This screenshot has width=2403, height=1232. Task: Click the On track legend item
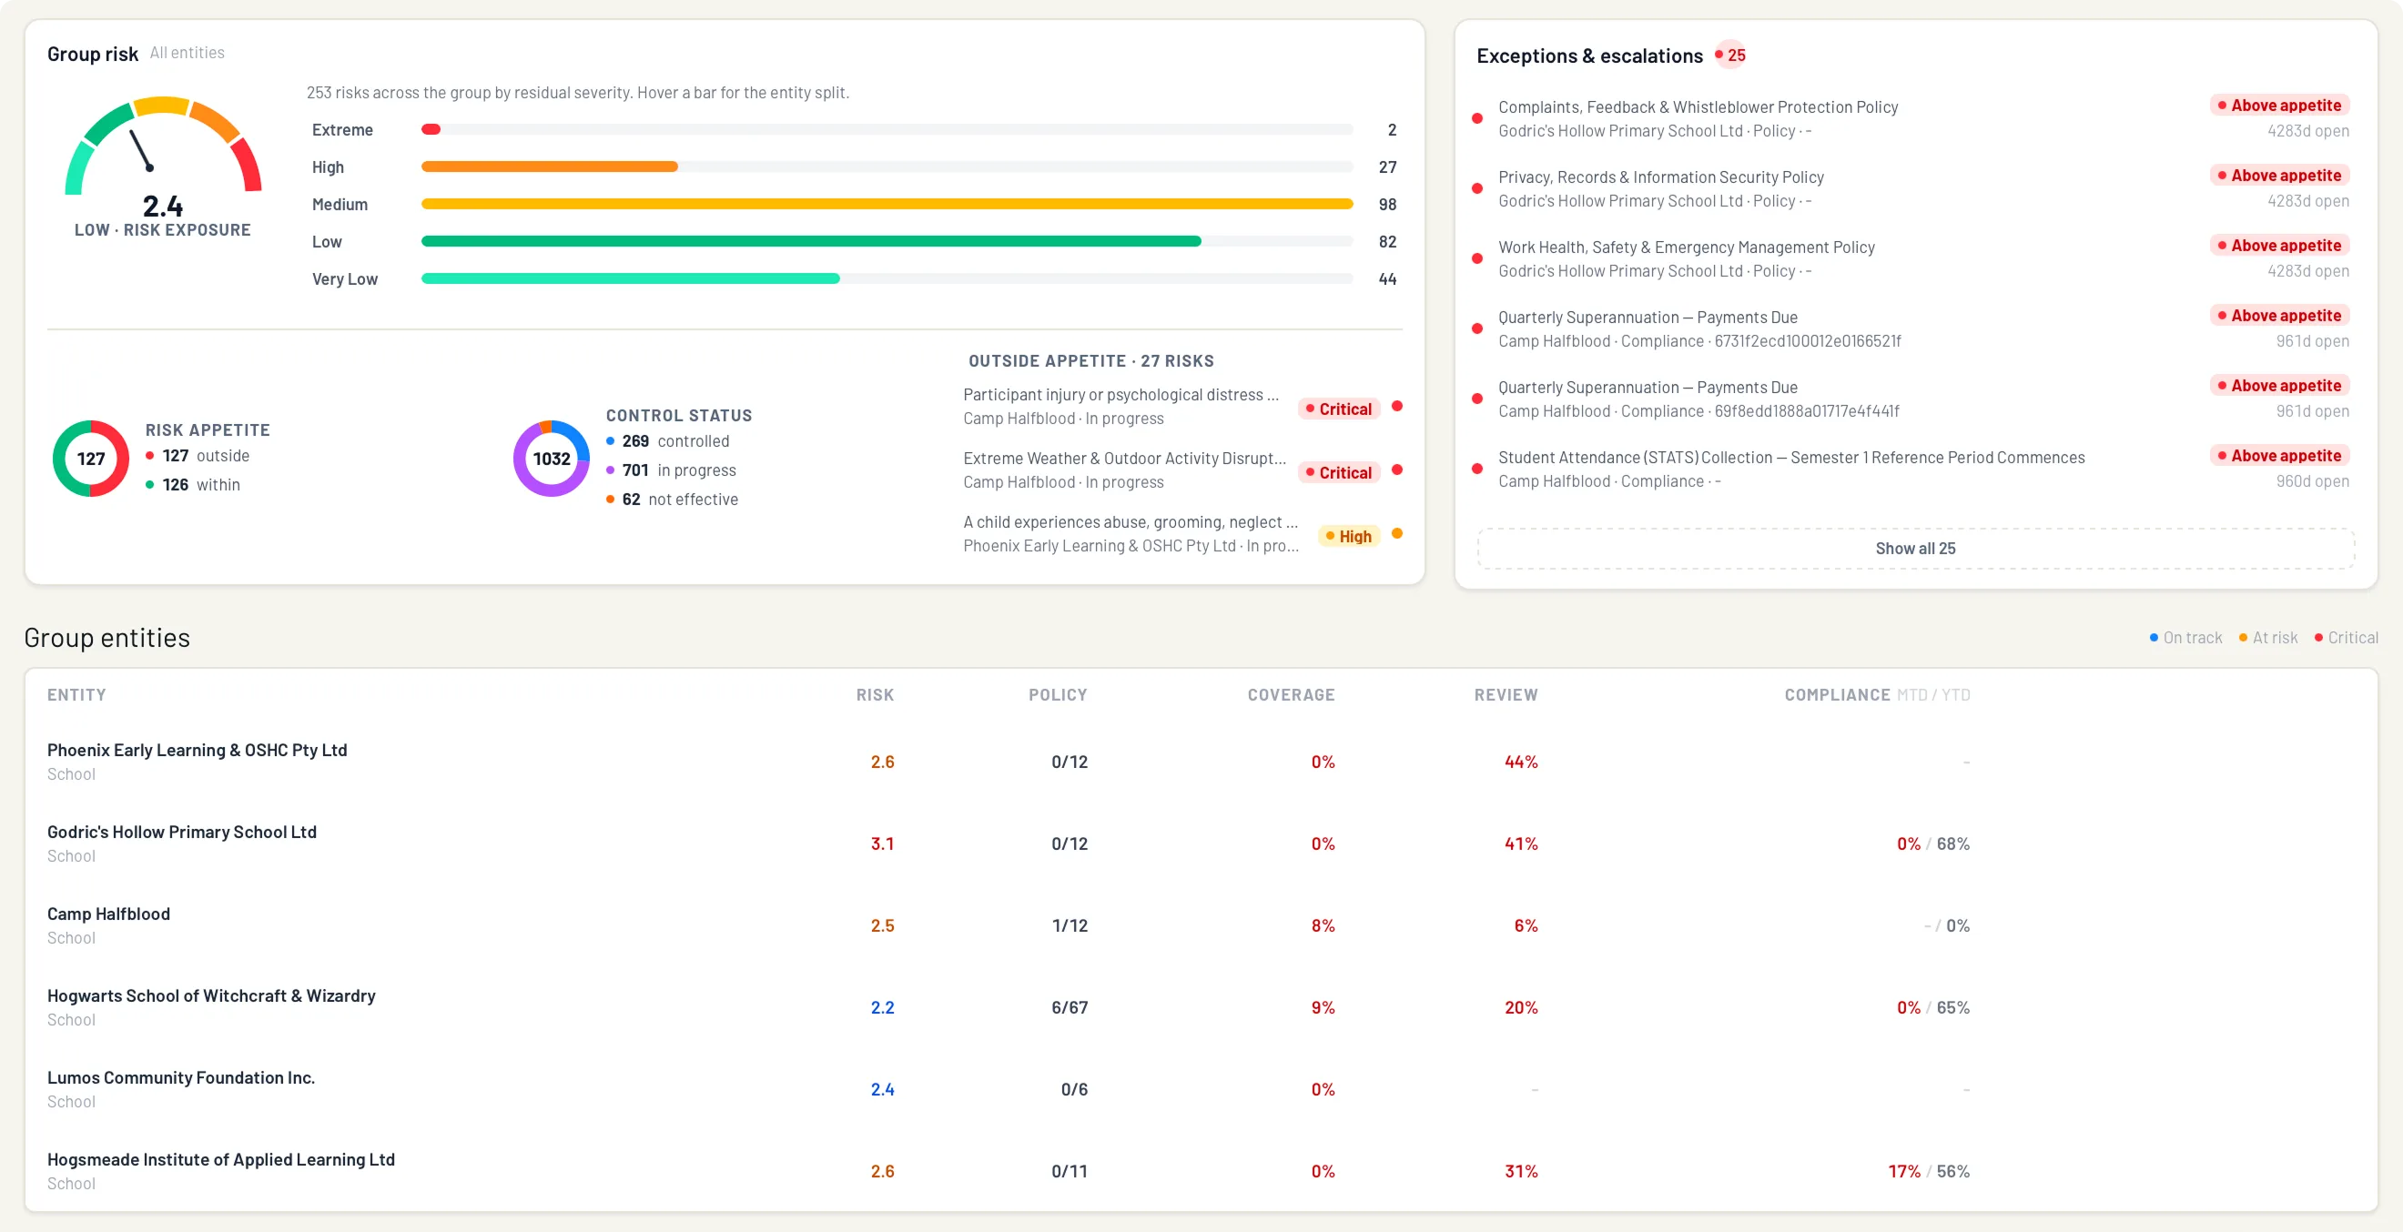point(2185,638)
